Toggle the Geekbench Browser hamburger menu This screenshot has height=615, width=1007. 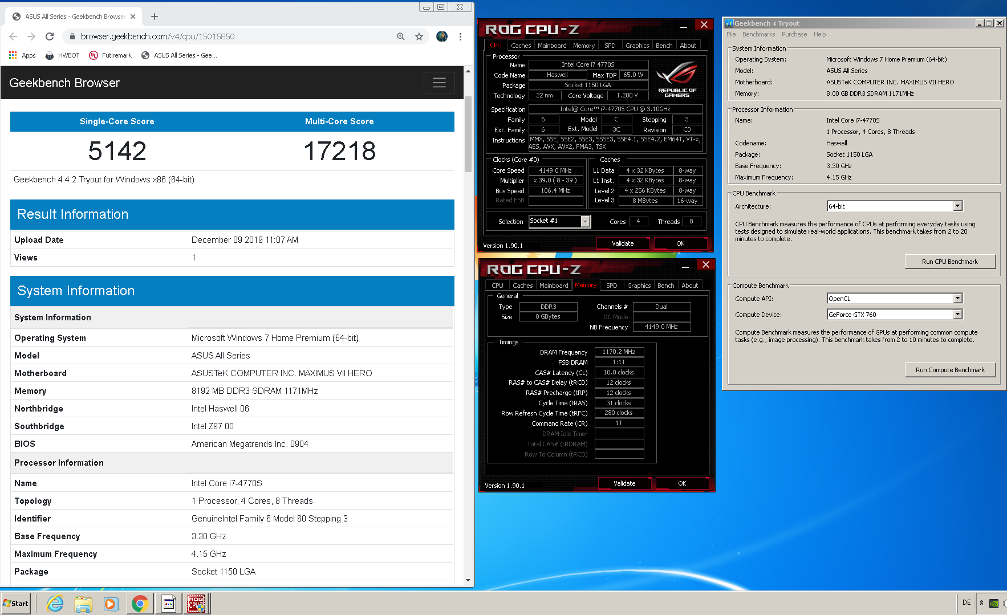pyautogui.click(x=439, y=83)
